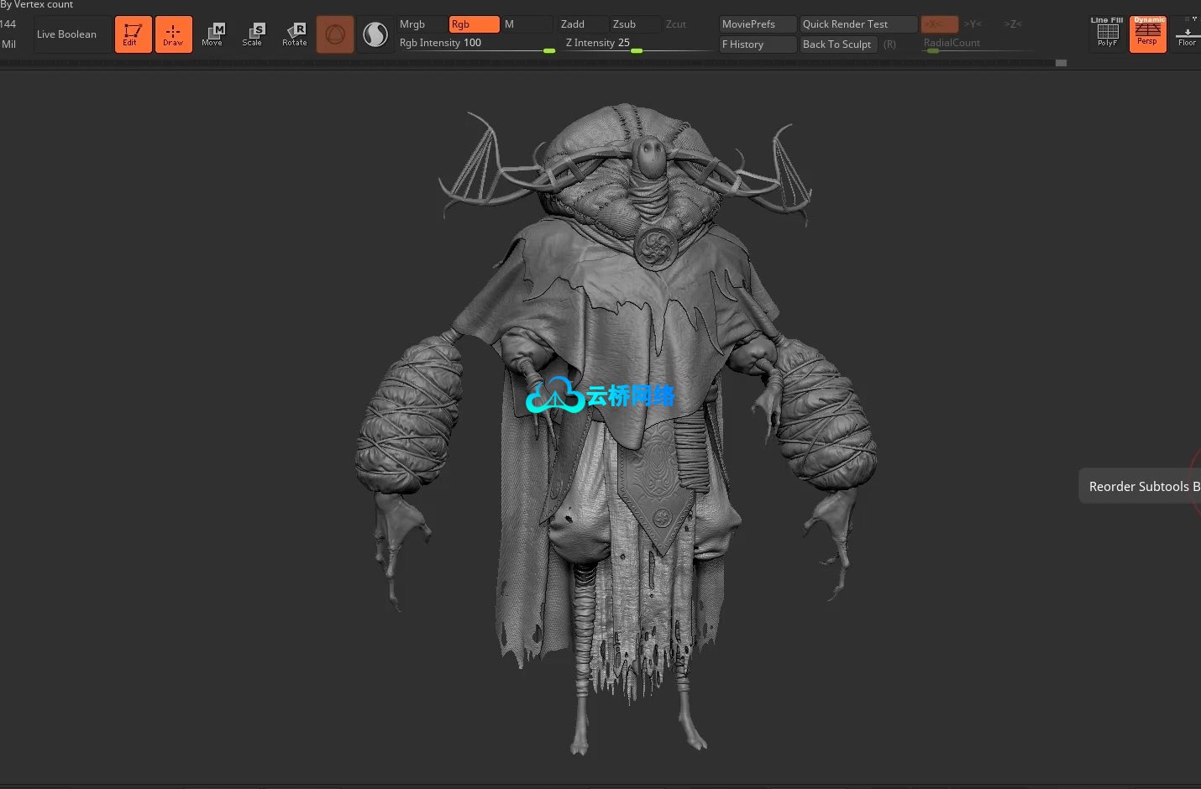This screenshot has height=789, width=1201.
Task: Select the Move tool
Action: pyautogui.click(x=212, y=34)
